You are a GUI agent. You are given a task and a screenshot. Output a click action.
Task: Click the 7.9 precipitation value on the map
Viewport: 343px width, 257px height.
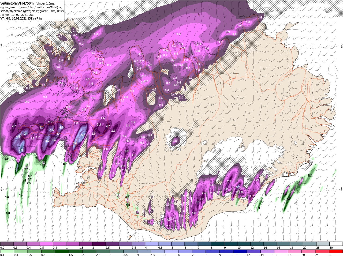[21, 150]
